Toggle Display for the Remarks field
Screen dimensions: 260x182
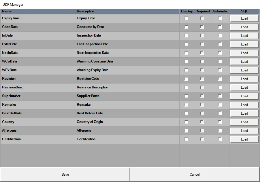pos(186,105)
